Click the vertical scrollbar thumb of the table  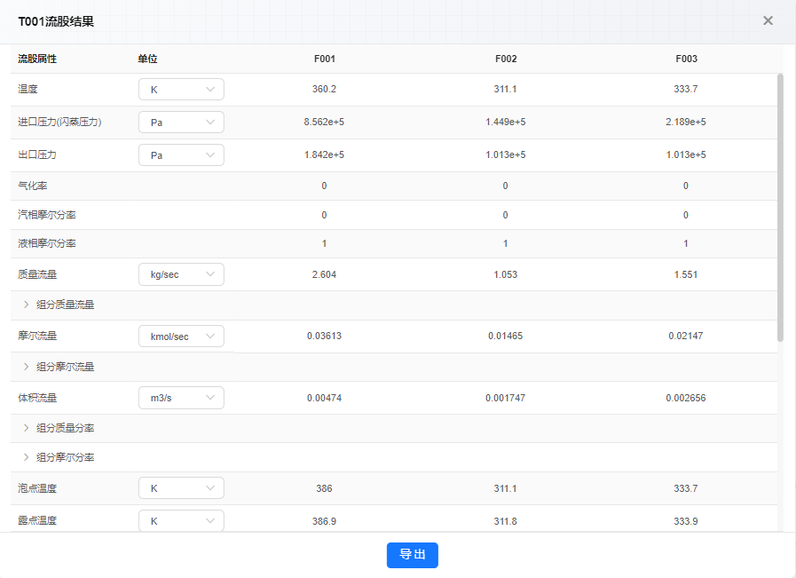[x=780, y=208]
